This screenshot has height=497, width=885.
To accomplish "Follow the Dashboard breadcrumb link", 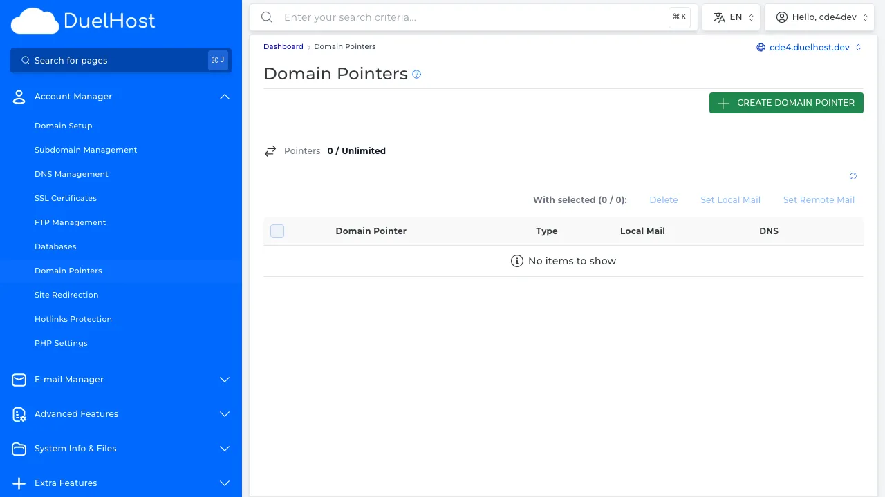I will click(x=283, y=46).
